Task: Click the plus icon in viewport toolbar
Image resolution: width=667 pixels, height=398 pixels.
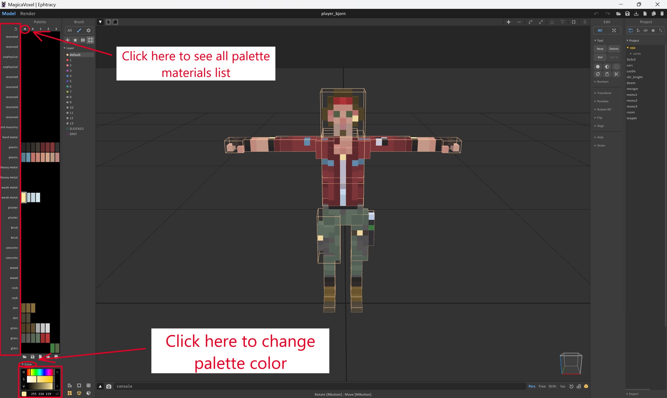Action: pyautogui.click(x=509, y=22)
